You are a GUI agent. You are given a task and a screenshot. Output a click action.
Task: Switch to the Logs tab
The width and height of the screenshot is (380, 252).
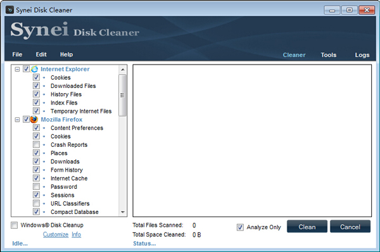pyautogui.click(x=362, y=55)
